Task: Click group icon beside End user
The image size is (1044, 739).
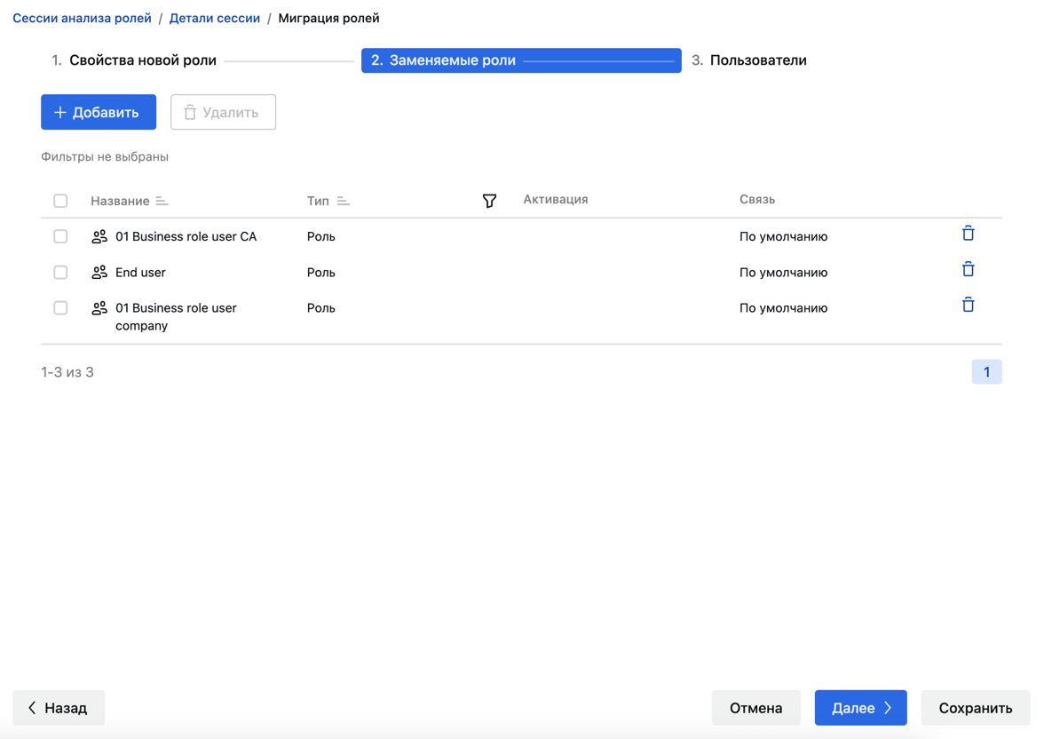Action: coord(99,272)
